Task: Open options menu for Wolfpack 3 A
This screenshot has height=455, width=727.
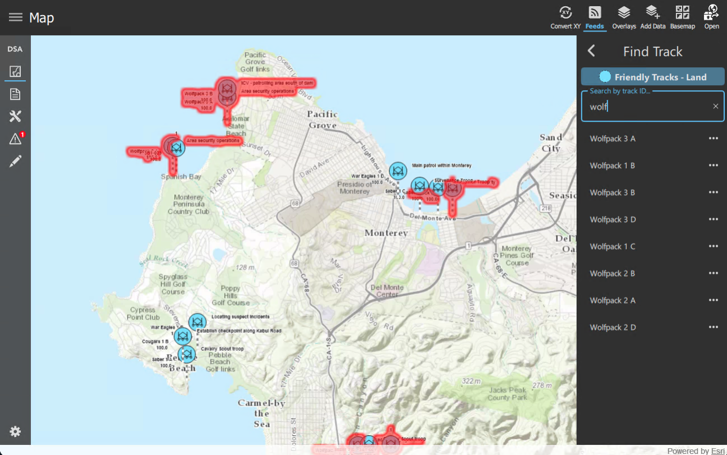Action: [713, 139]
